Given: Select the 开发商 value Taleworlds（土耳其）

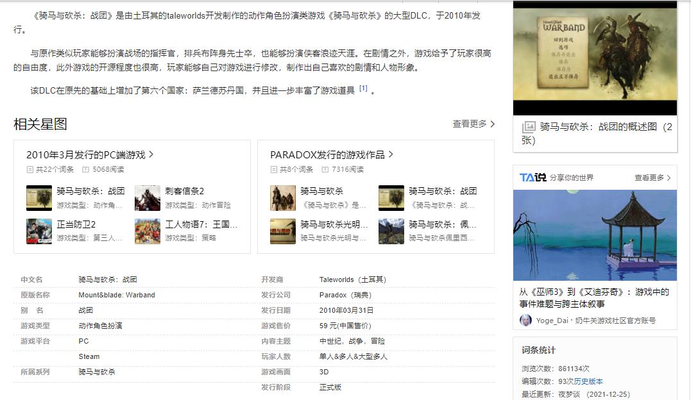Looking at the screenshot, I should pyautogui.click(x=353, y=279).
